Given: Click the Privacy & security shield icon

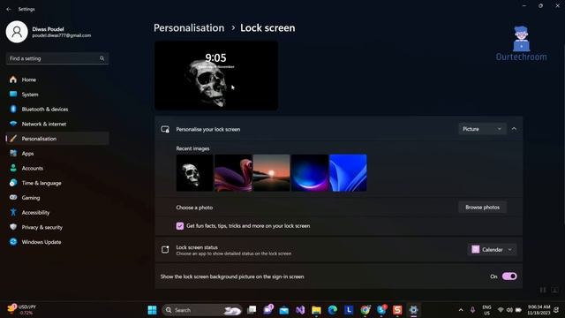Looking at the screenshot, I should pyautogui.click(x=13, y=227).
